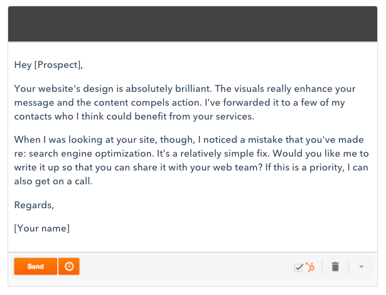386x295 pixels.
Task: Toggle the HubSpot tracking checkbox
Action: click(x=298, y=267)
